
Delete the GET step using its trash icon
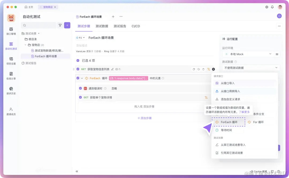click(203, 69)
